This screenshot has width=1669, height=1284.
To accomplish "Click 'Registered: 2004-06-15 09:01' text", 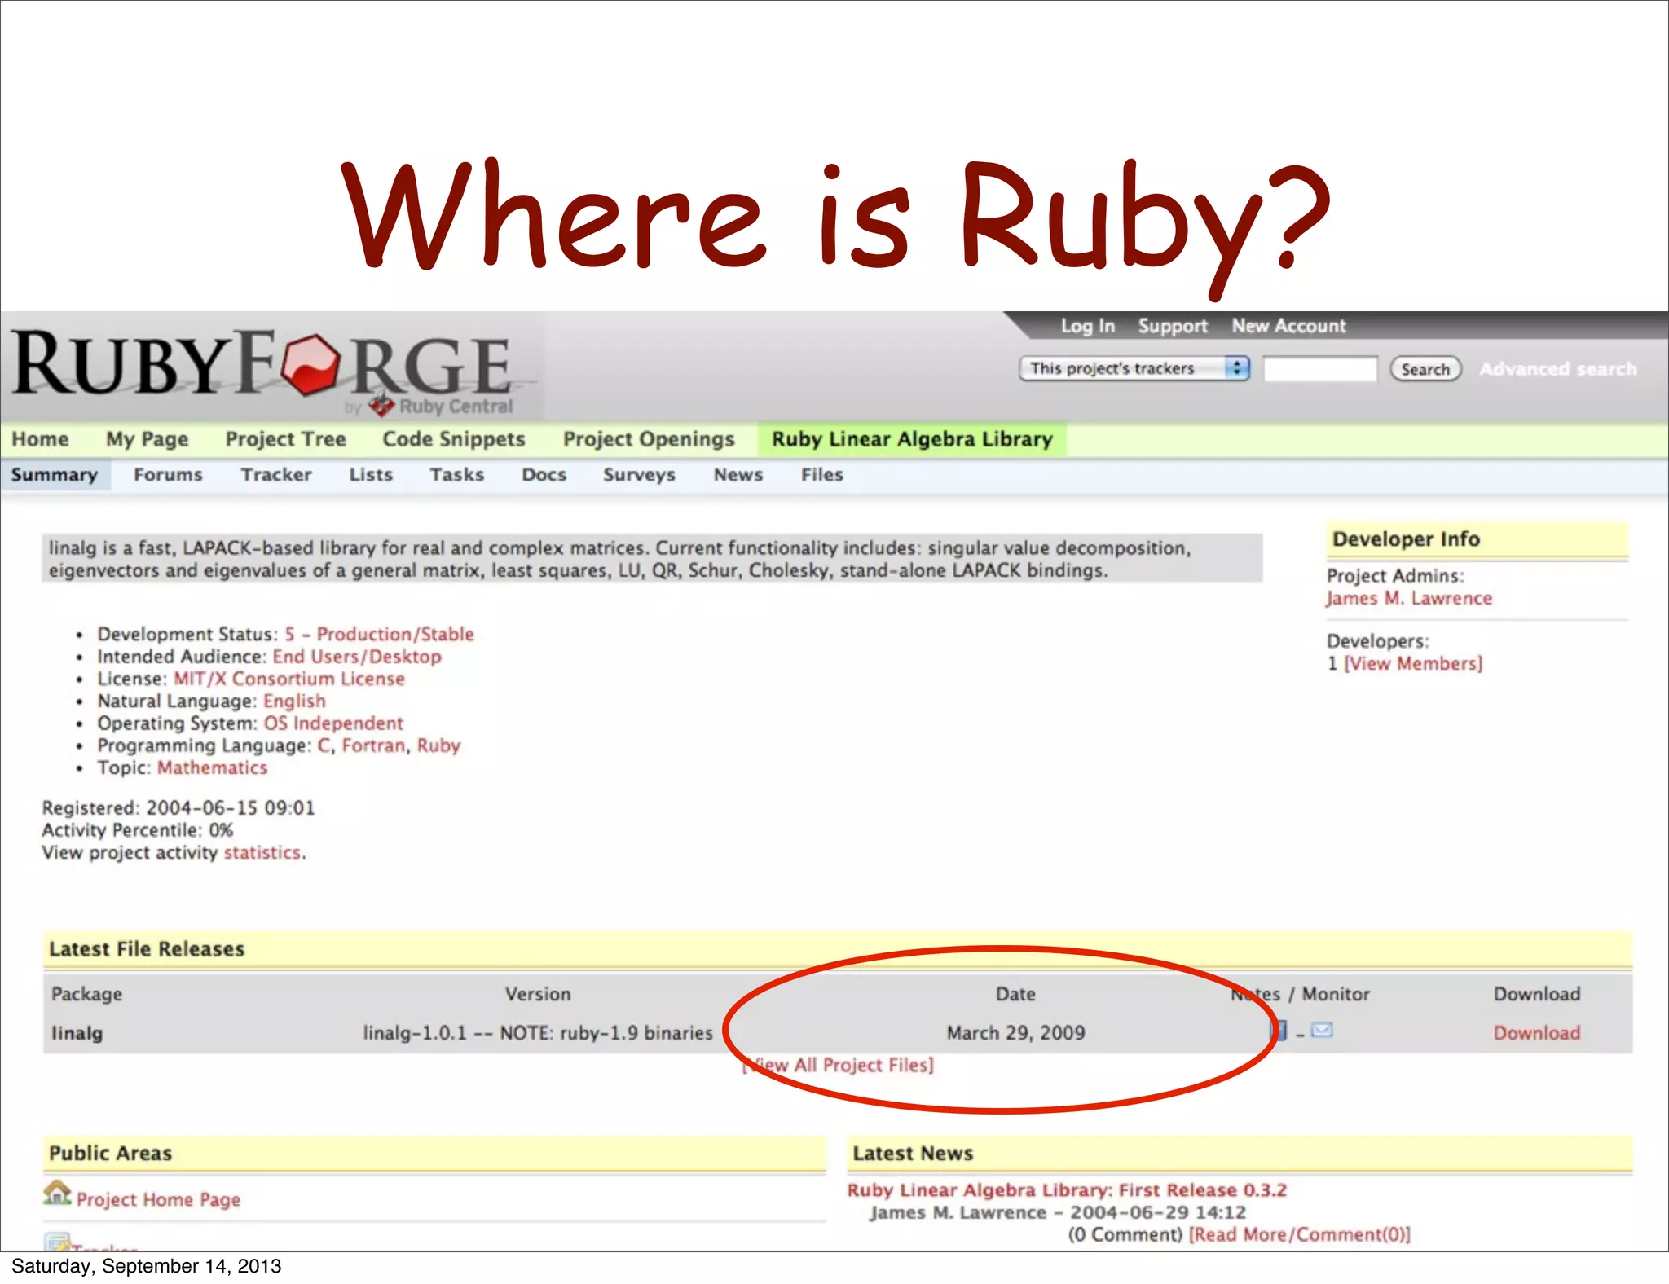I will (x=178, y=807).
